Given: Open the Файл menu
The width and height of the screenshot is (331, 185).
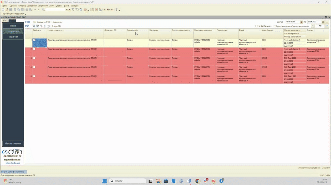Looking at the screenshot, I should 5,6.
